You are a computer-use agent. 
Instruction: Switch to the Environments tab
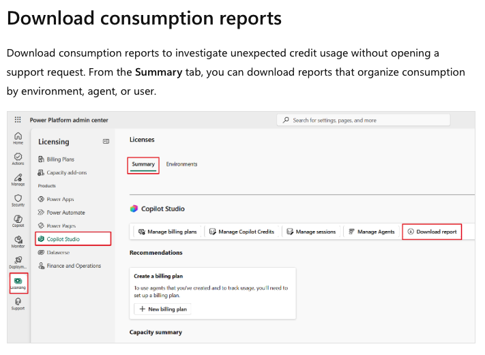coord(181,164)
